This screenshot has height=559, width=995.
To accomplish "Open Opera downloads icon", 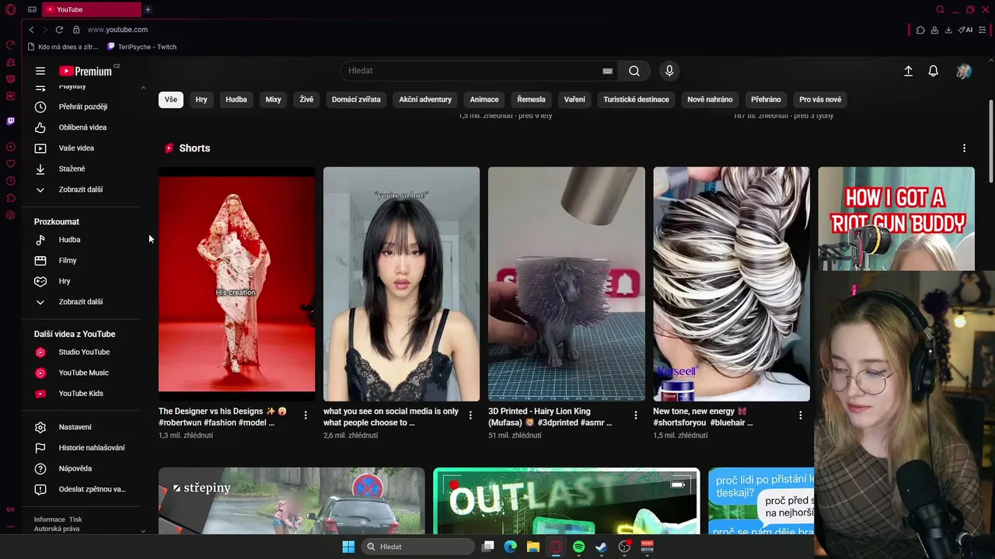I will click(948, 30).
